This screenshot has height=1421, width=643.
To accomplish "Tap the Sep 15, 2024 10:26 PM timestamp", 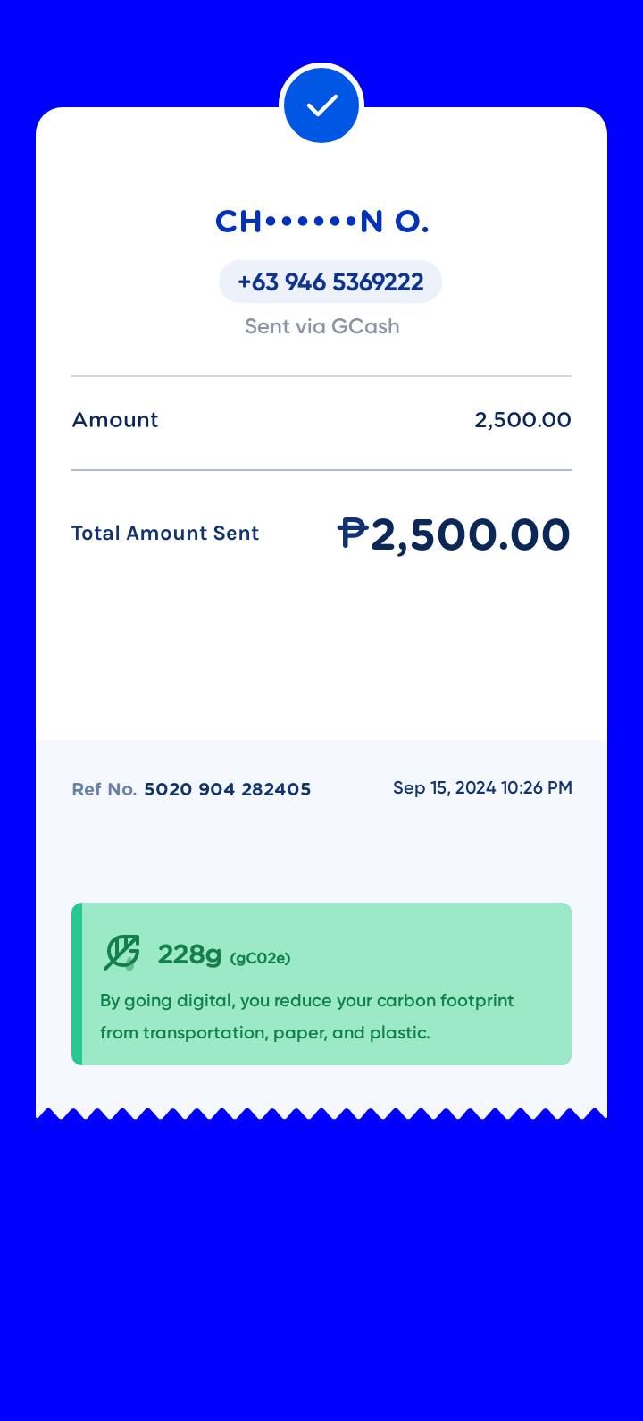I will point(482,787).
